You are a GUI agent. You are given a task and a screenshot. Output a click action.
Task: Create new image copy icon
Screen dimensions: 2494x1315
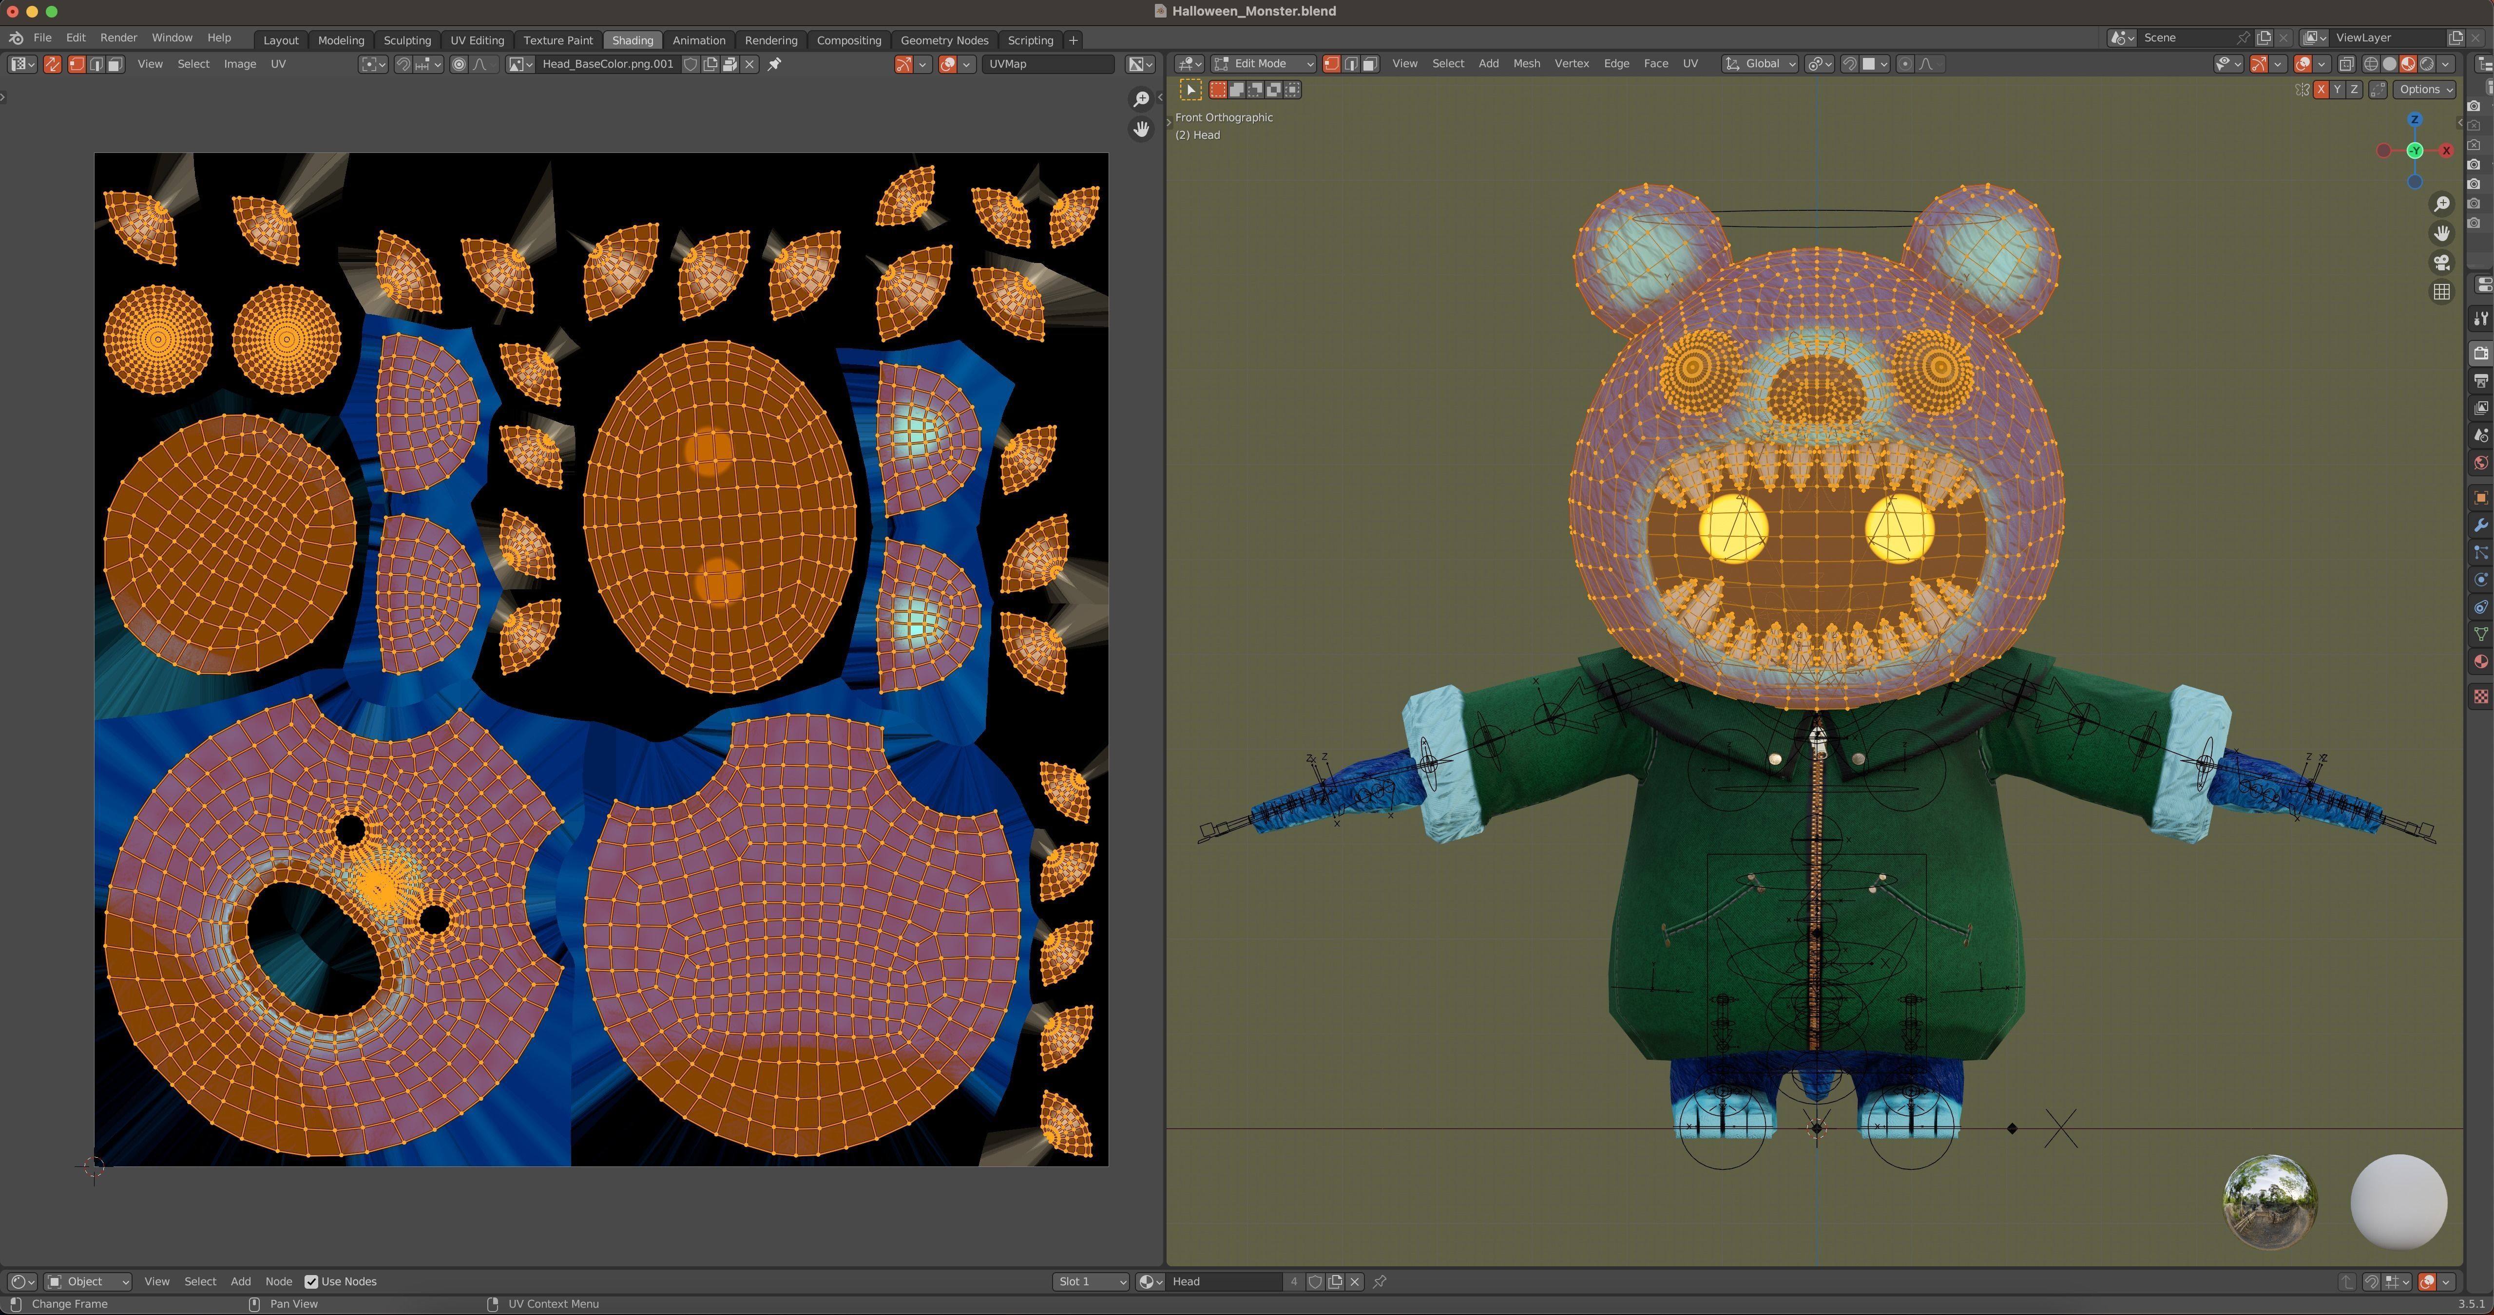point(710,64)
